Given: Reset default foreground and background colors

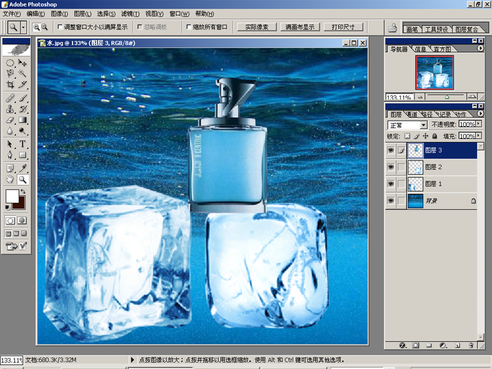Looking at the screenshot, I should pyautogui.click(x=7, y=207).
